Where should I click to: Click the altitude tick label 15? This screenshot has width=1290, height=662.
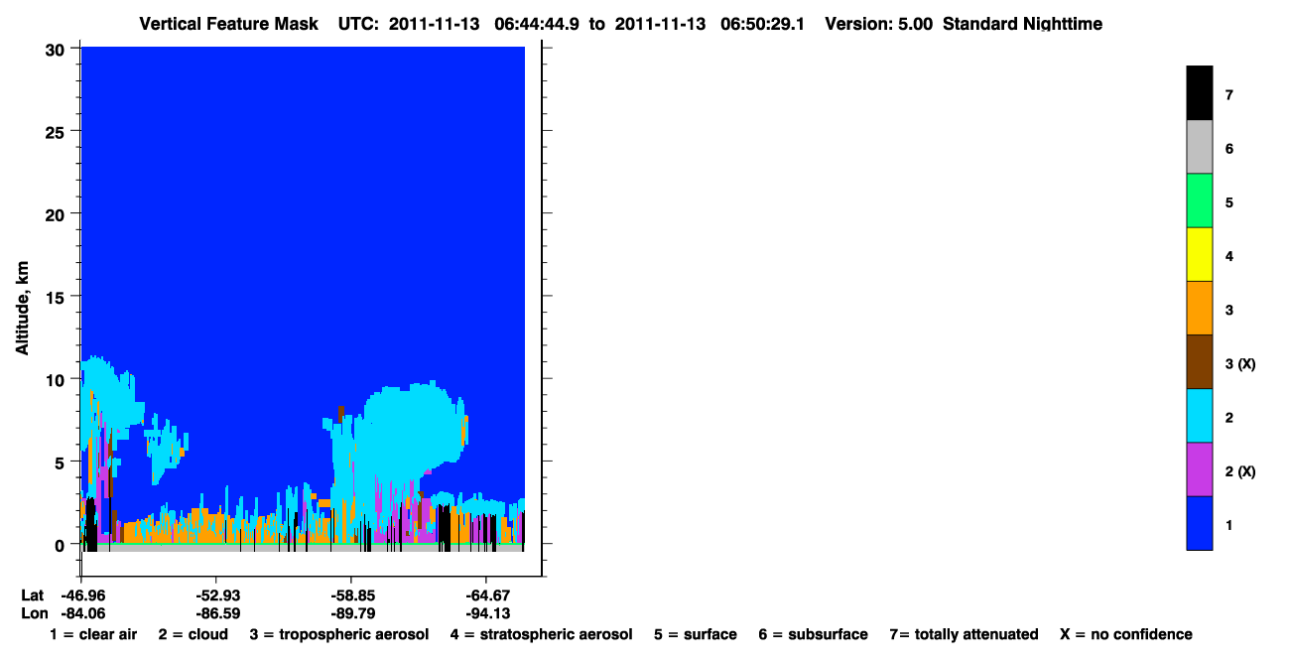[58, 296]
